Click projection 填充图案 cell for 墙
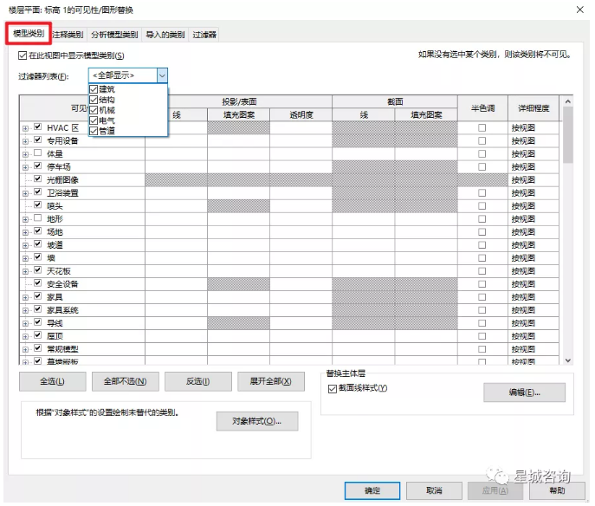 pos(239,258)
